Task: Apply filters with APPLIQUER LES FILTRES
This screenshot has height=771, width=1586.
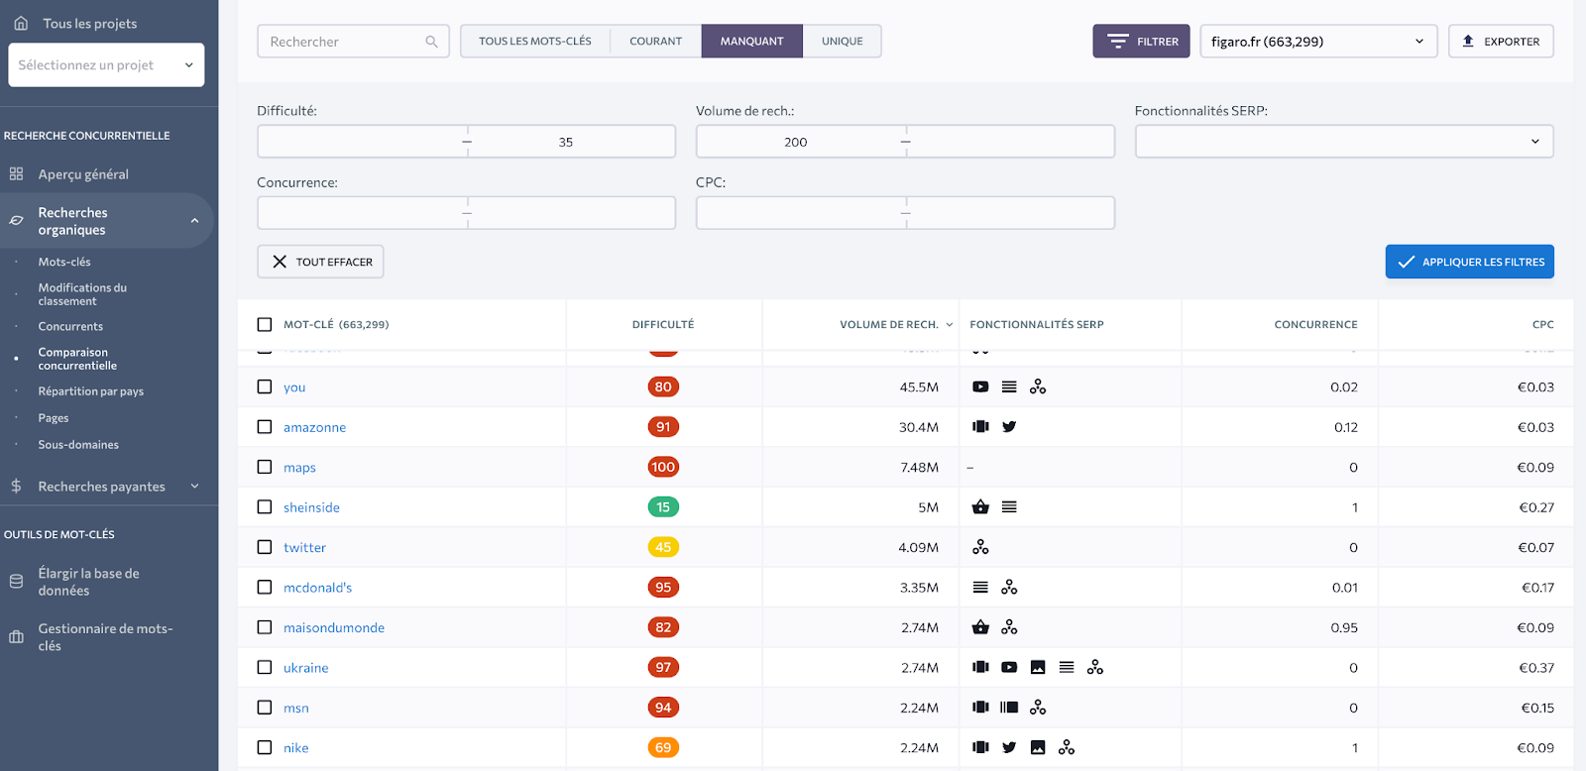Action: coord(1469,262)
